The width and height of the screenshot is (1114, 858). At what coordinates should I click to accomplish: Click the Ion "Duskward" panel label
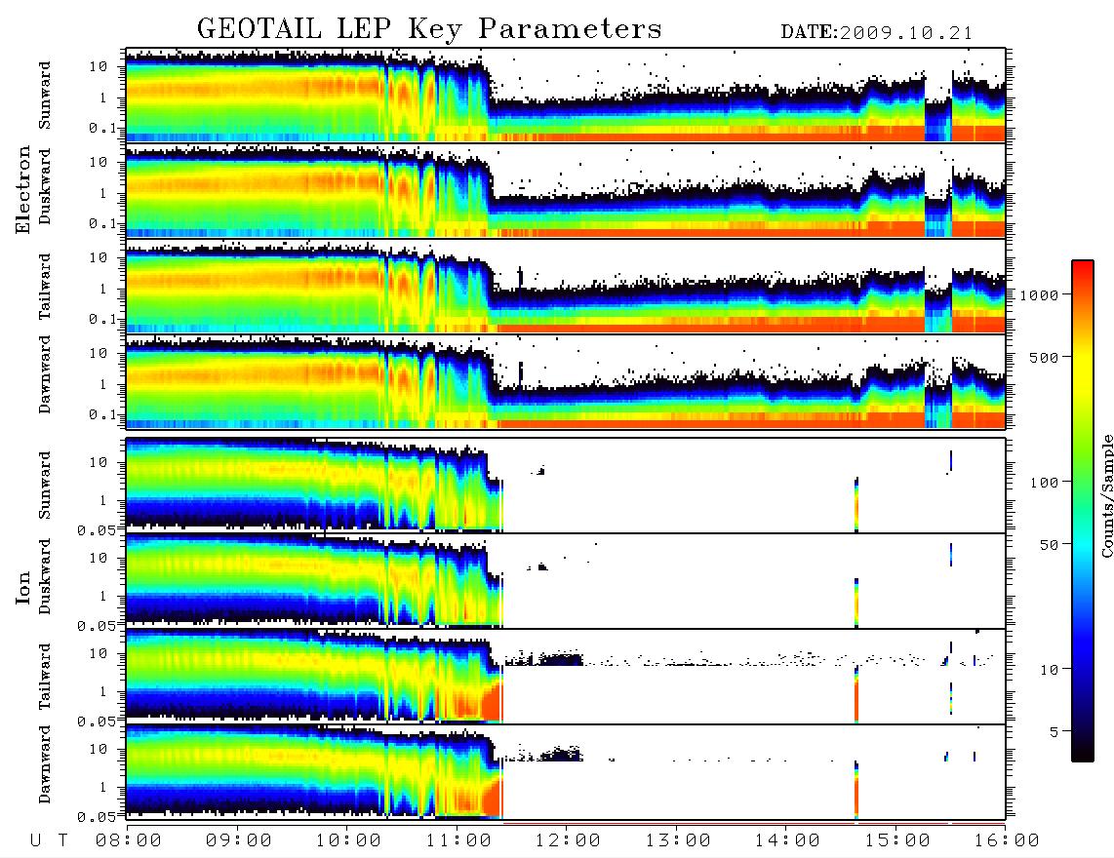(45, 576)
